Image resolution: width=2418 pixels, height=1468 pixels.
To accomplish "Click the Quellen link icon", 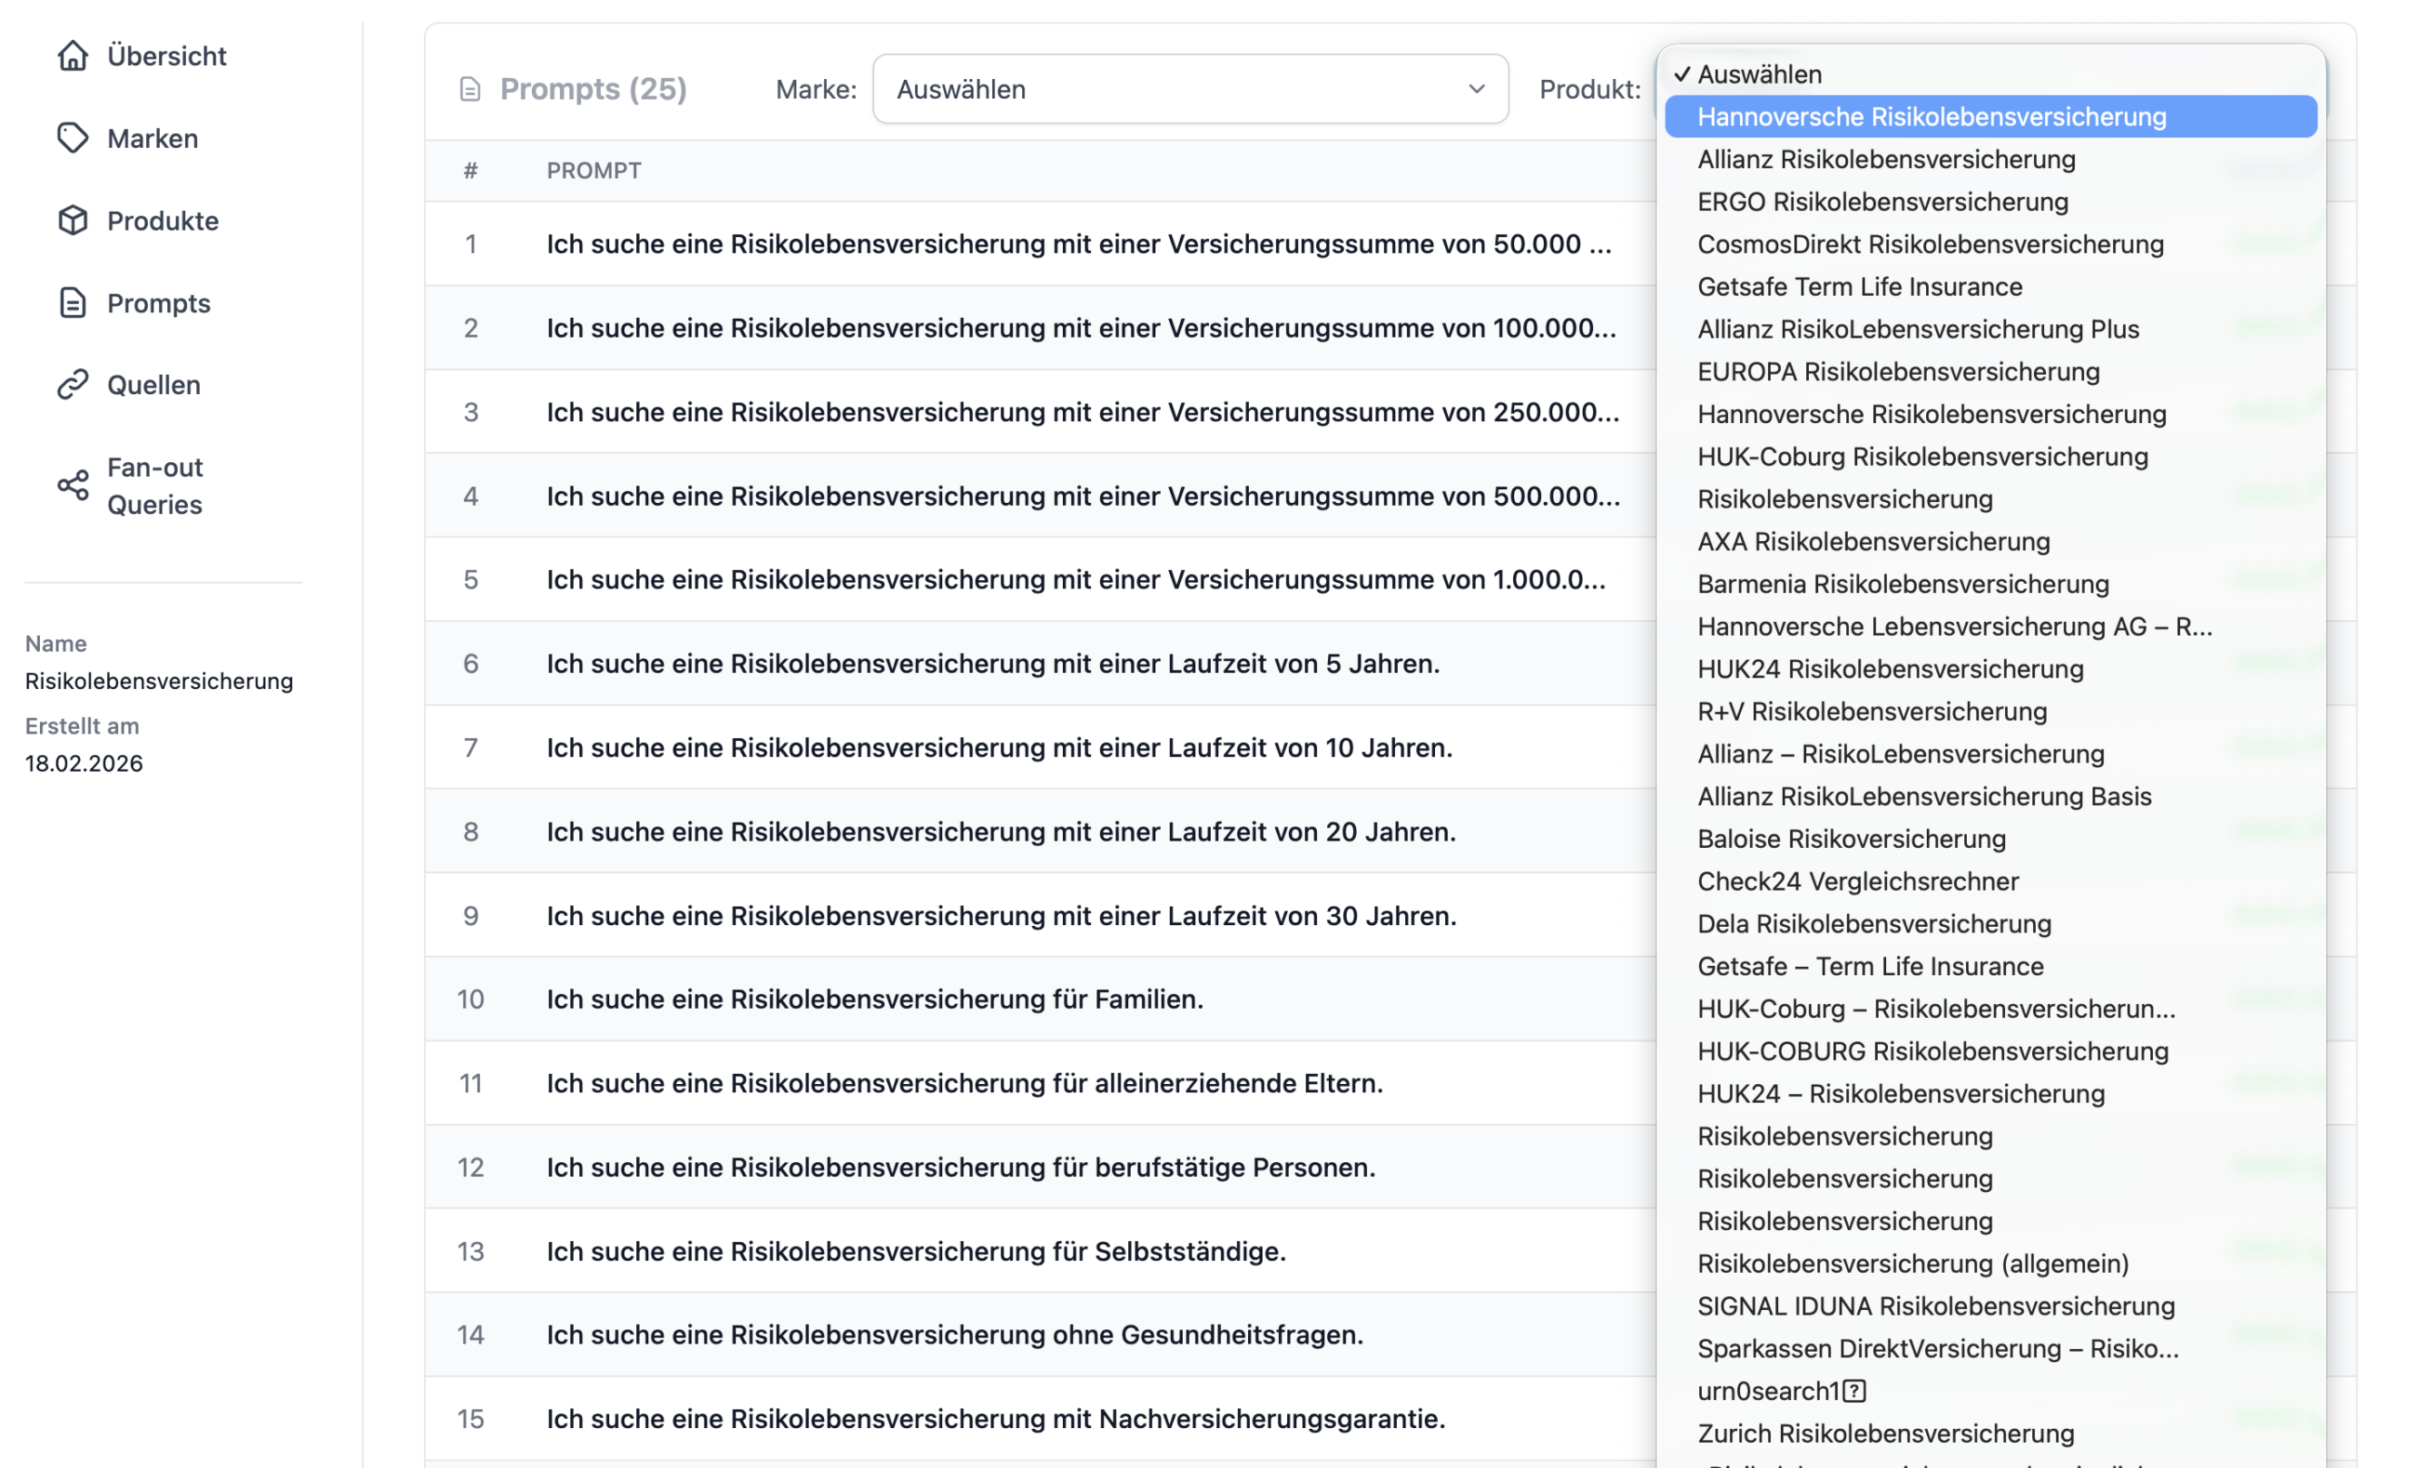I will [x=73, y=385].
